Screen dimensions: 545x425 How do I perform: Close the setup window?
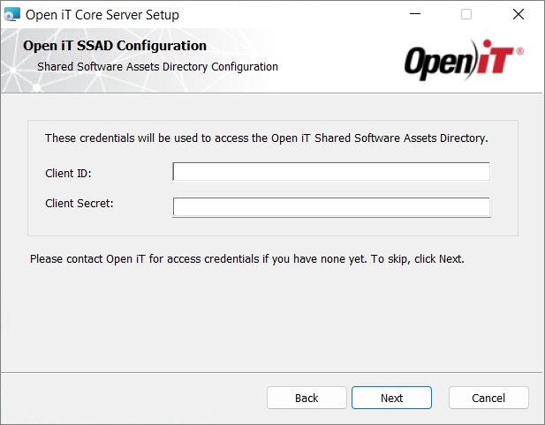click(519, 14)
